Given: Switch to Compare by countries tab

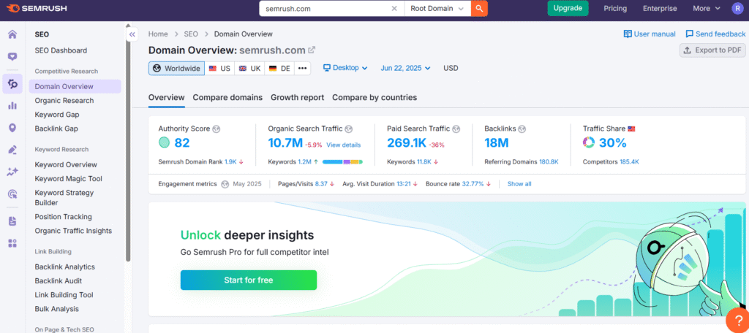Looking at the screenshot, I should point(374,97).
